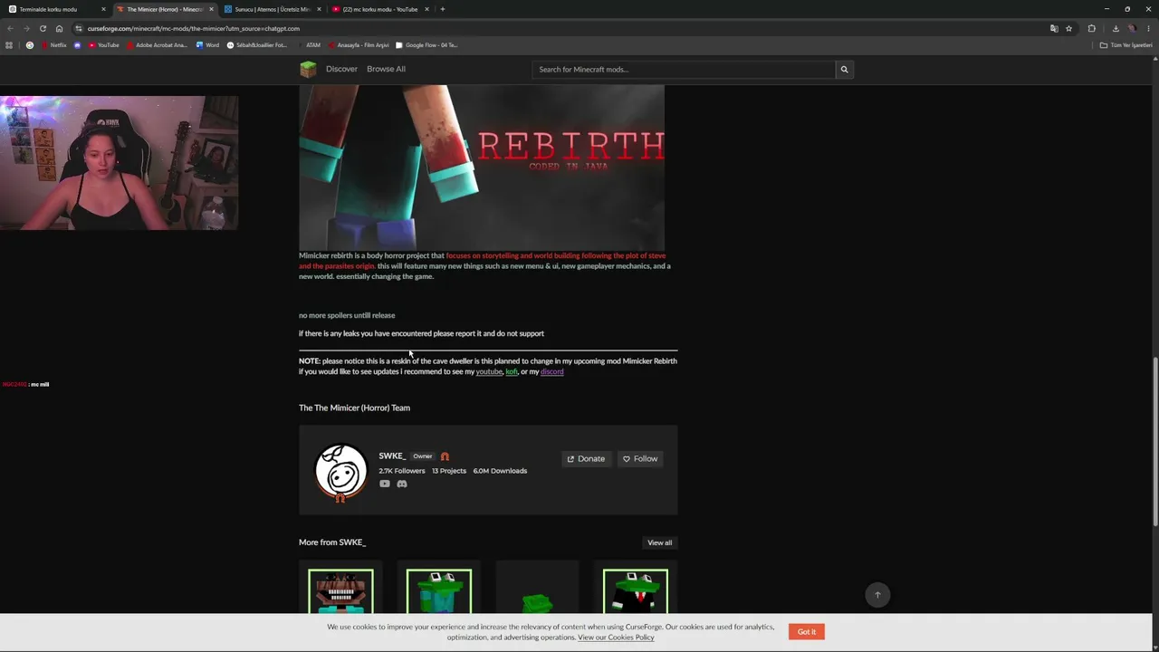Open the Google Flow bookmark
The width and height of the screenshot is (1159, 652).
coord(426,45)
